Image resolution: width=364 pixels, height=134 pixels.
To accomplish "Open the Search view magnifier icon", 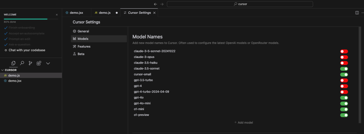I will coord(22,63).
